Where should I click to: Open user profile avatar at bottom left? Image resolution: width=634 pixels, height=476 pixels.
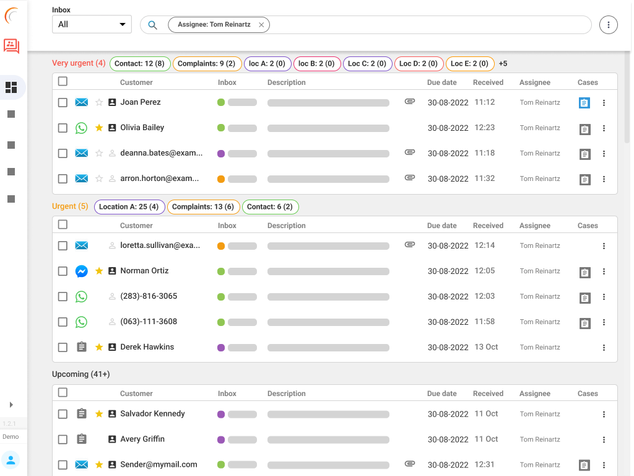point(11,460)
